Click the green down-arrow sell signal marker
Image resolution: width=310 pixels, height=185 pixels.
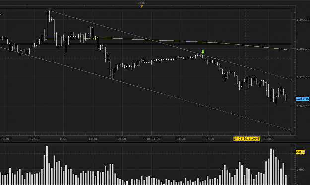(203, 52)
